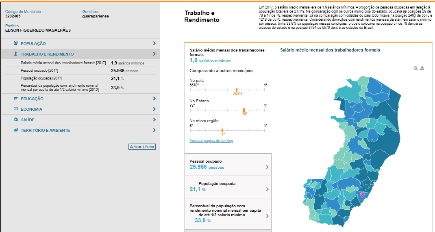Expand Território e Ambiente section chevron
This screenshot has width=435, height=232.
coord(154,130)
